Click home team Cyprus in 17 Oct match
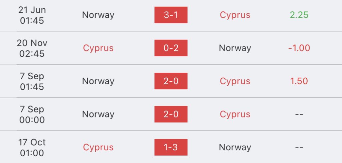 [x=98, y=148]
